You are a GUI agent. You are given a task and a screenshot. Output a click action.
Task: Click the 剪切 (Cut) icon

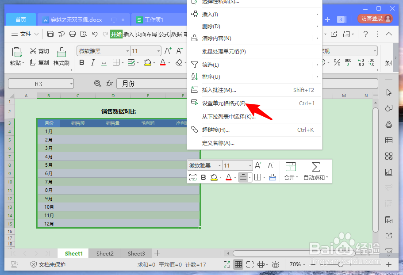coord(34,51)
